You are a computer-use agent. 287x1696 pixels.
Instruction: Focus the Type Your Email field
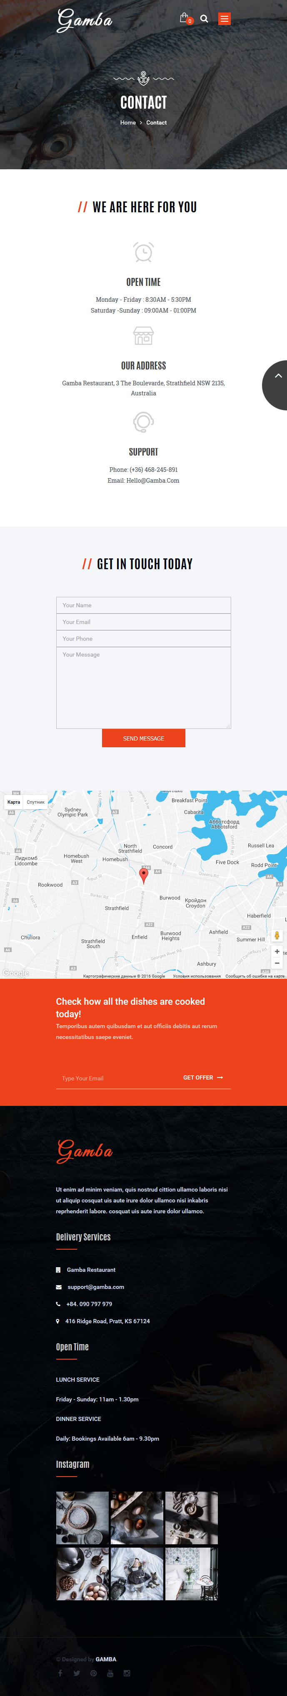[118, 1078]
